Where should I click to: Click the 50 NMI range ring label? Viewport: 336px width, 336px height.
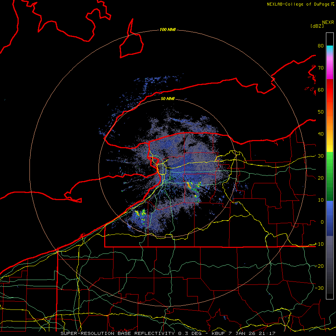(168, 99)
